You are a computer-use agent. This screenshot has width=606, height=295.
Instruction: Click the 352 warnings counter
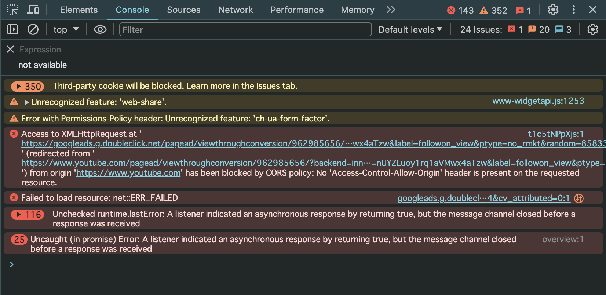coord(494,10)
